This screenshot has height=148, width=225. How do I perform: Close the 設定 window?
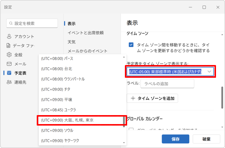(x=218, y=7)
